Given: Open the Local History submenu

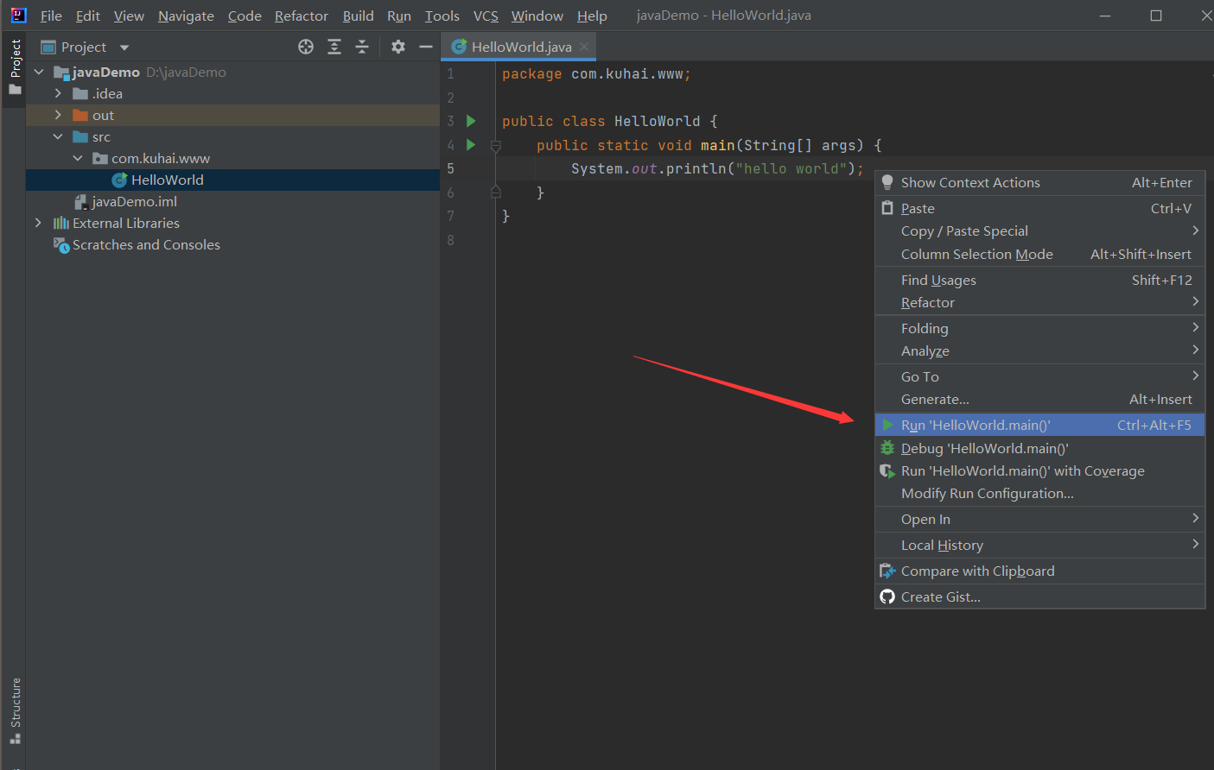Looking at the screenshot, I should pyautogui.click(x=1039, y=545).
